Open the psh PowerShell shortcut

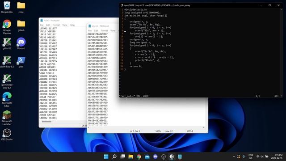coord(21,62)
